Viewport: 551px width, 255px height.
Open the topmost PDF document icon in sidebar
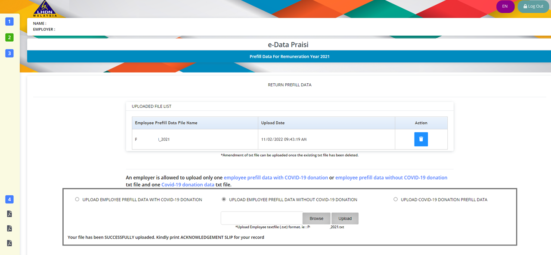pos(9,214)
